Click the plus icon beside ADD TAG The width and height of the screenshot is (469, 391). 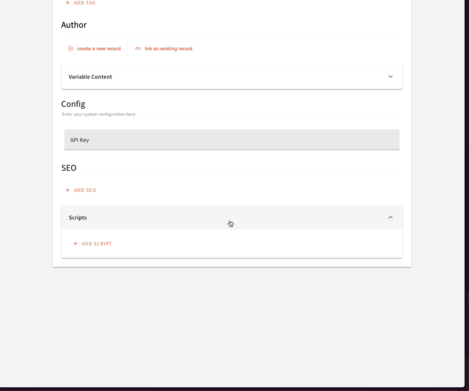tap(68, 3)
